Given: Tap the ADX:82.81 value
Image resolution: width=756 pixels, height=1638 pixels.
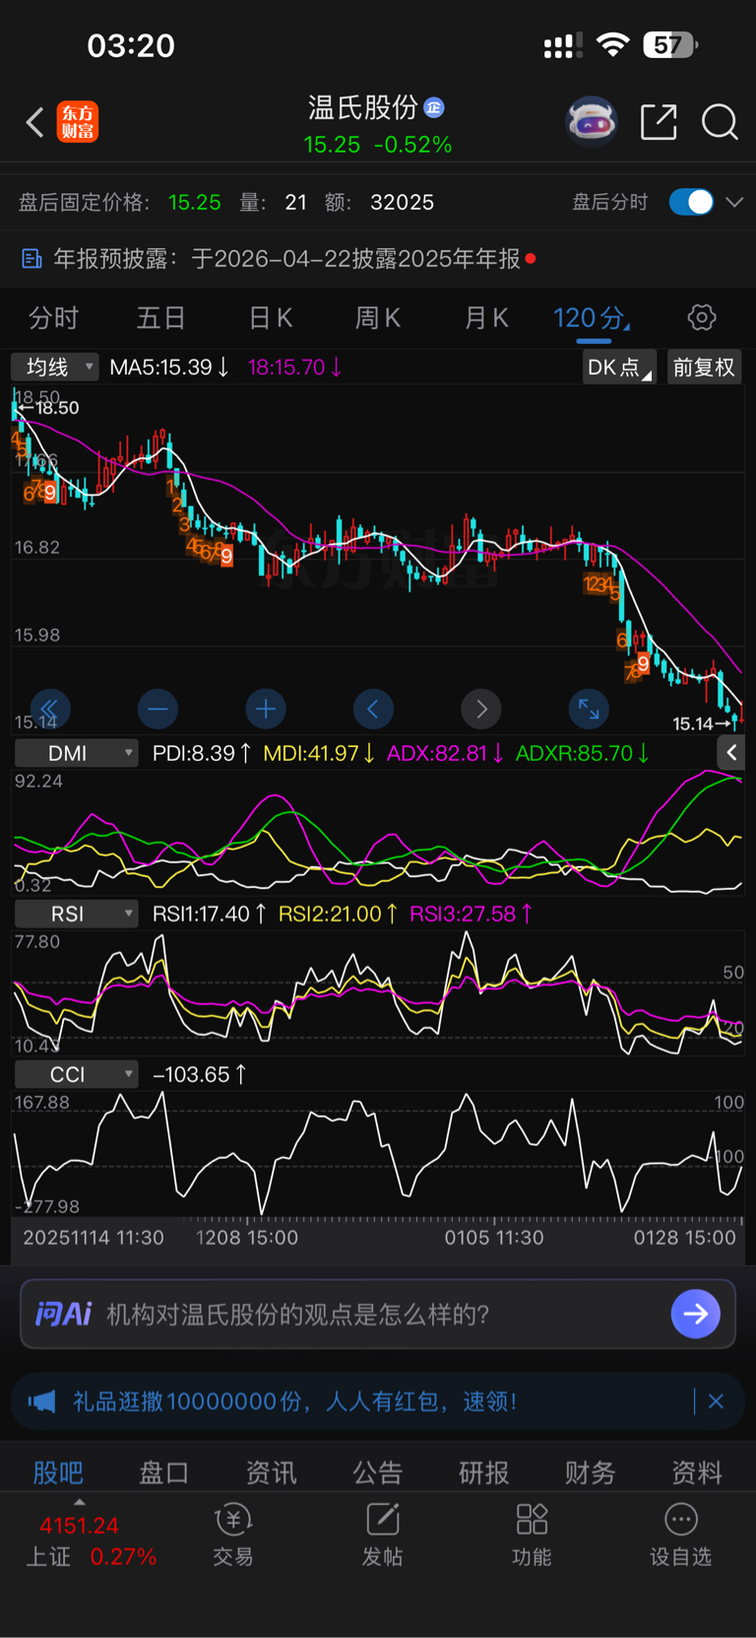Looking at the screenshot, I should [x=445, y=753].
